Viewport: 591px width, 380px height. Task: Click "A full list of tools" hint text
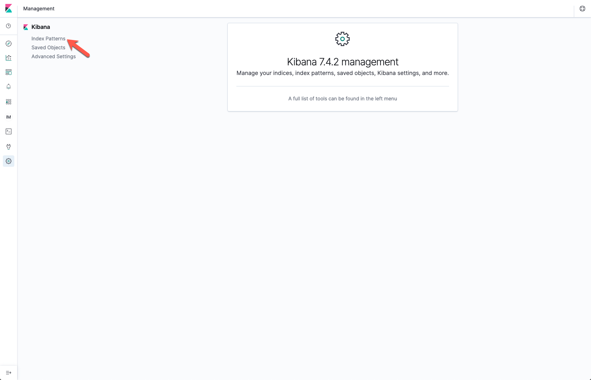click(343, 99)
